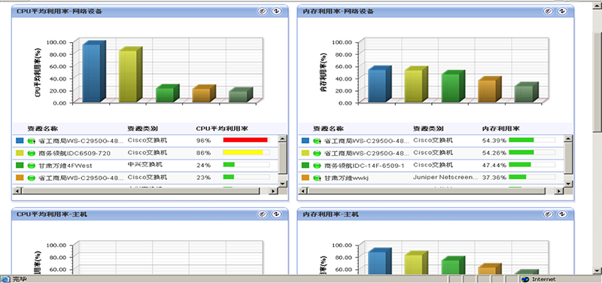
Task: Click the red 96% CPU utilization bar
Action: click(x=245, y=140)
